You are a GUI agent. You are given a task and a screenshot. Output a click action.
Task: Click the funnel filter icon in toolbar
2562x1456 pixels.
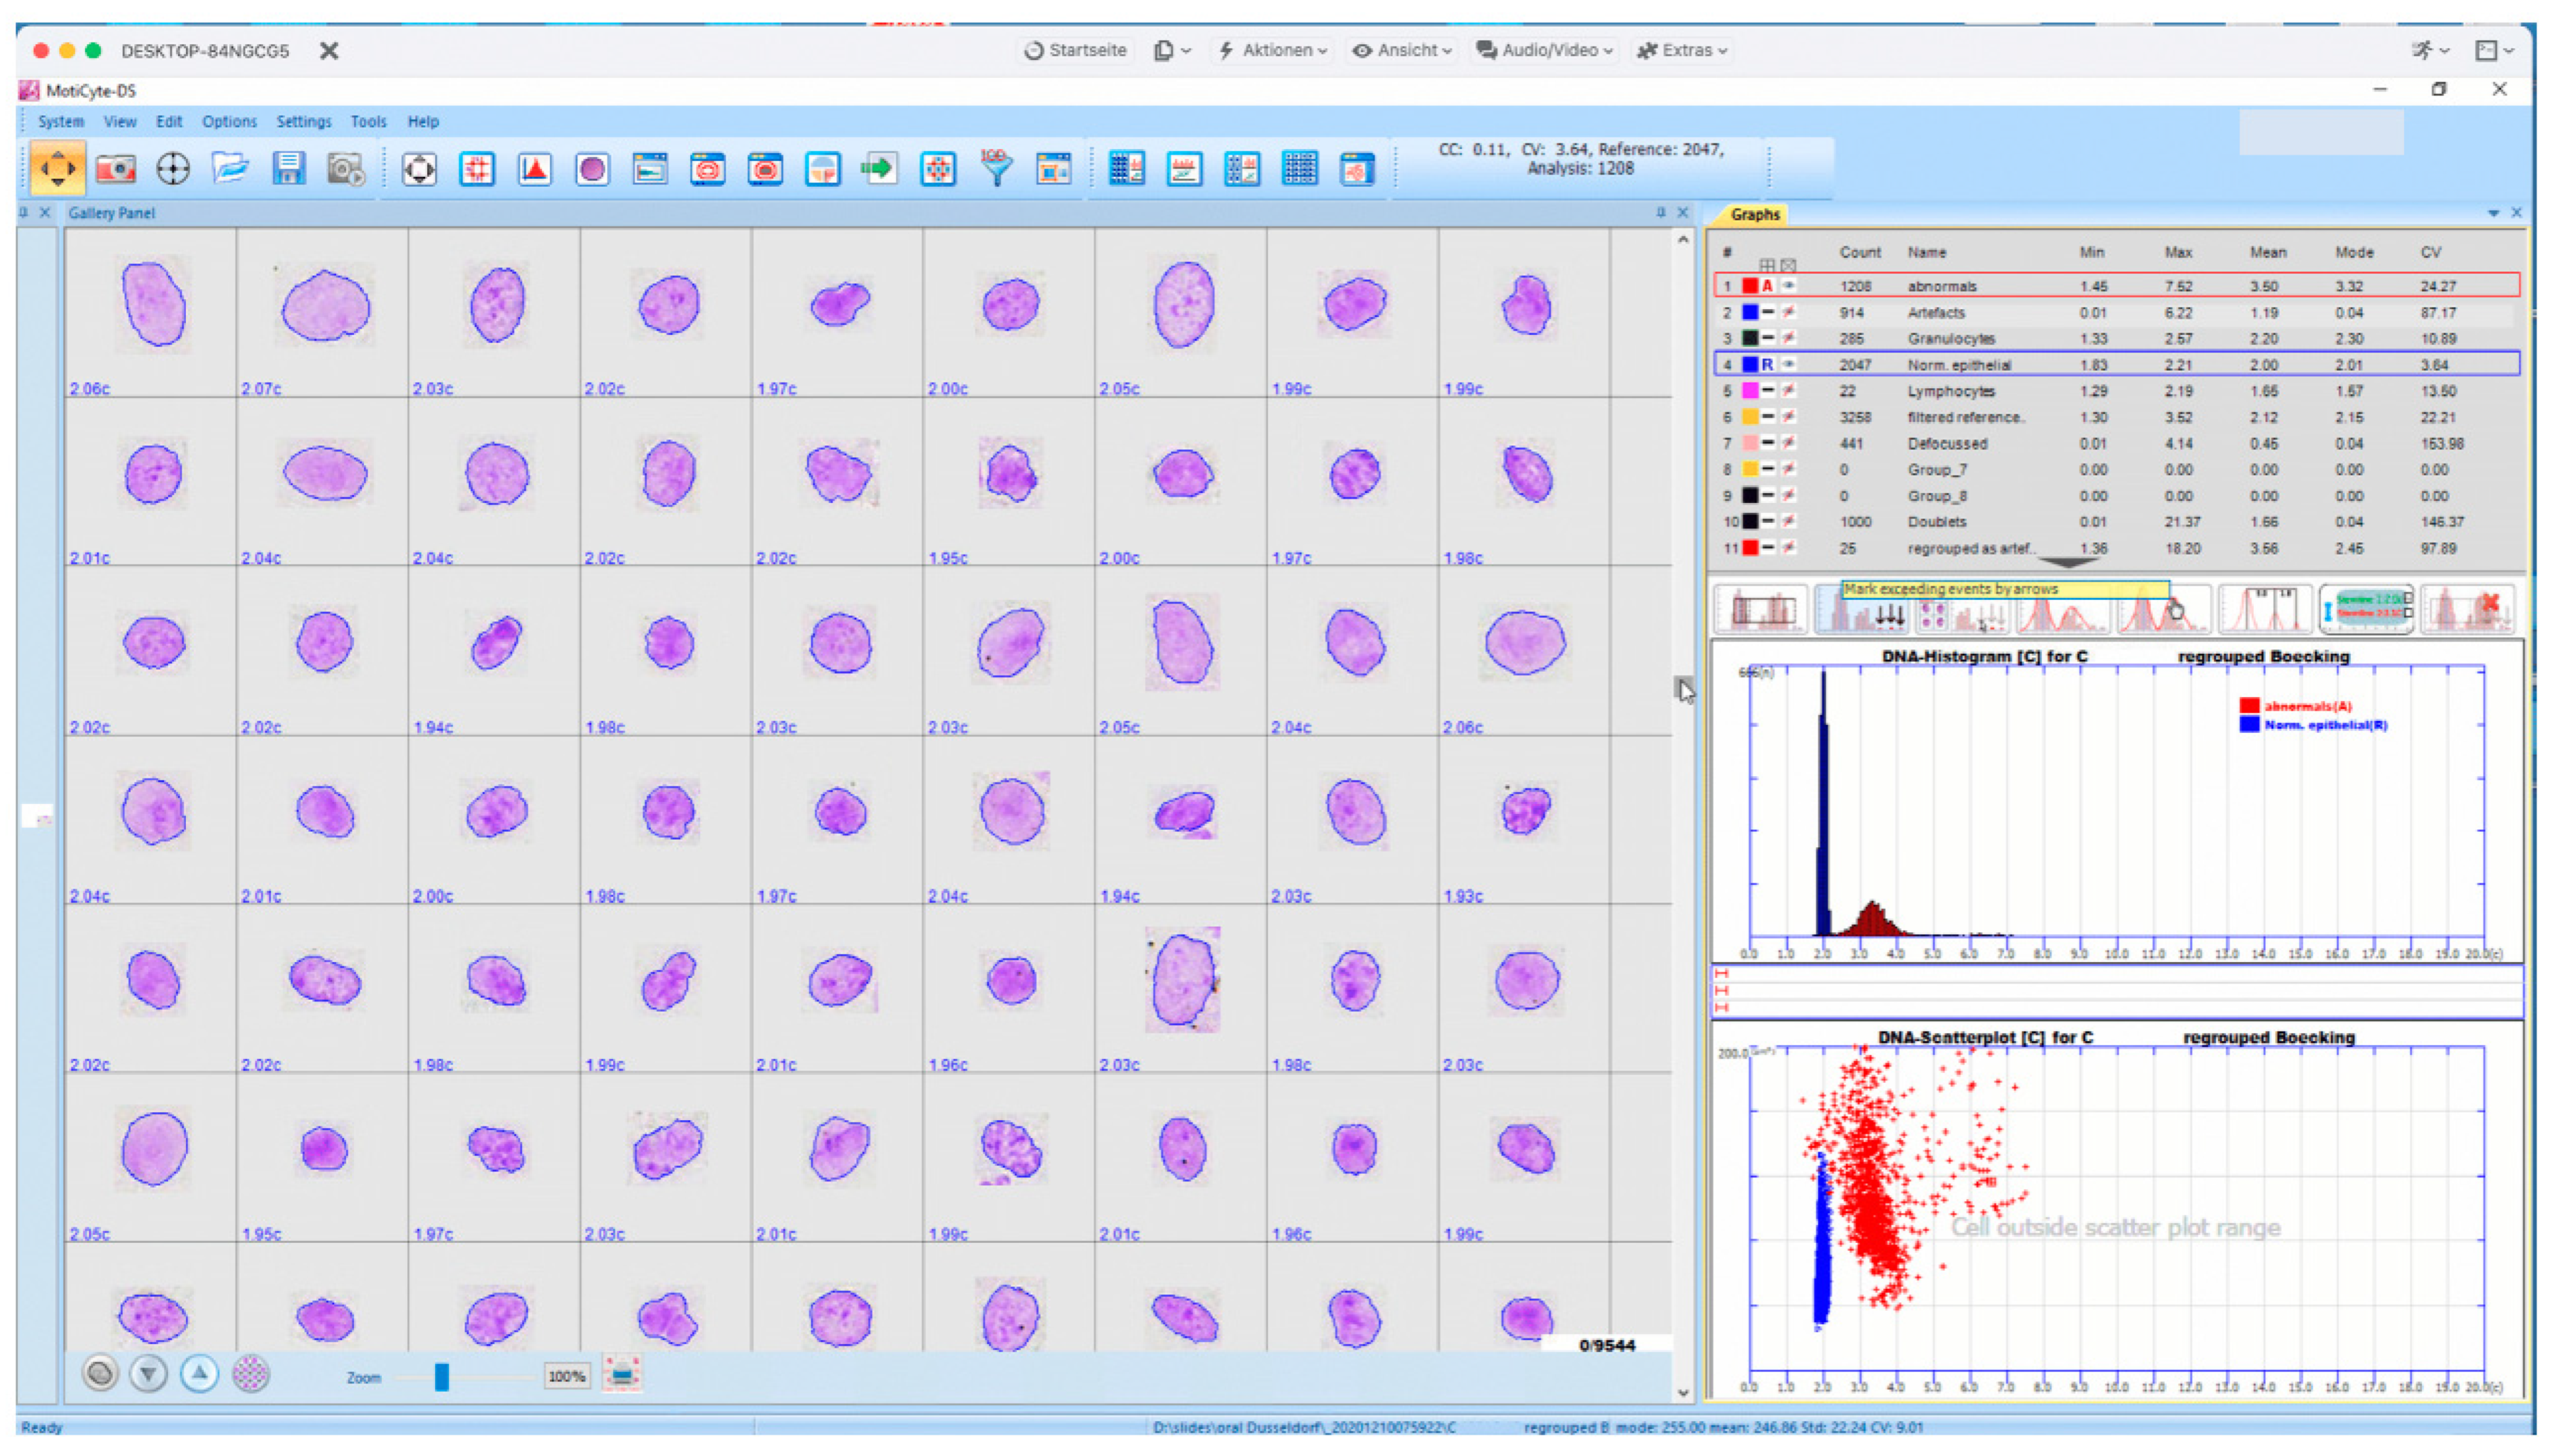(996, 169)
